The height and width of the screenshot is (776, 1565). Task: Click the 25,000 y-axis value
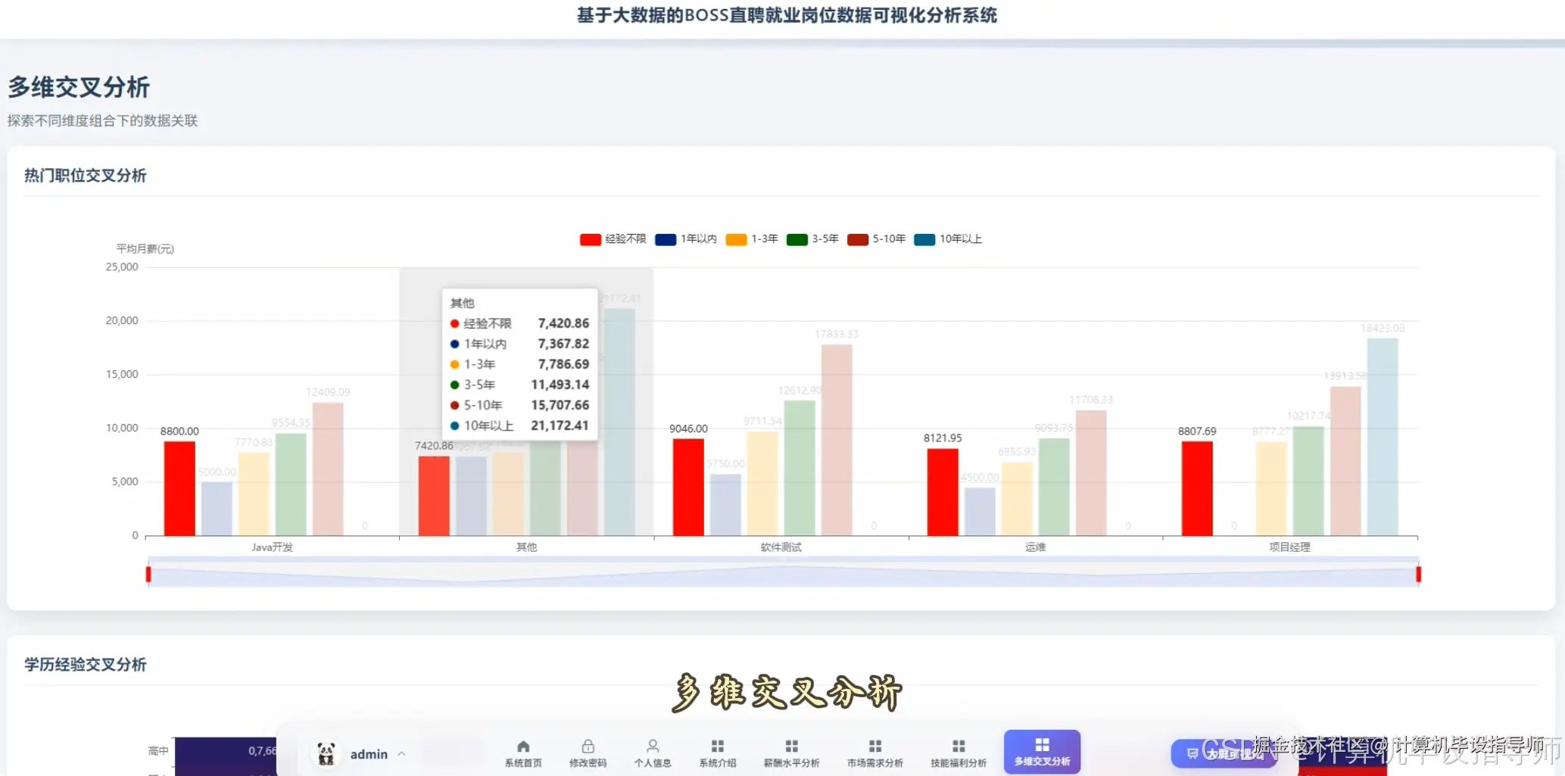pos(122,267)
